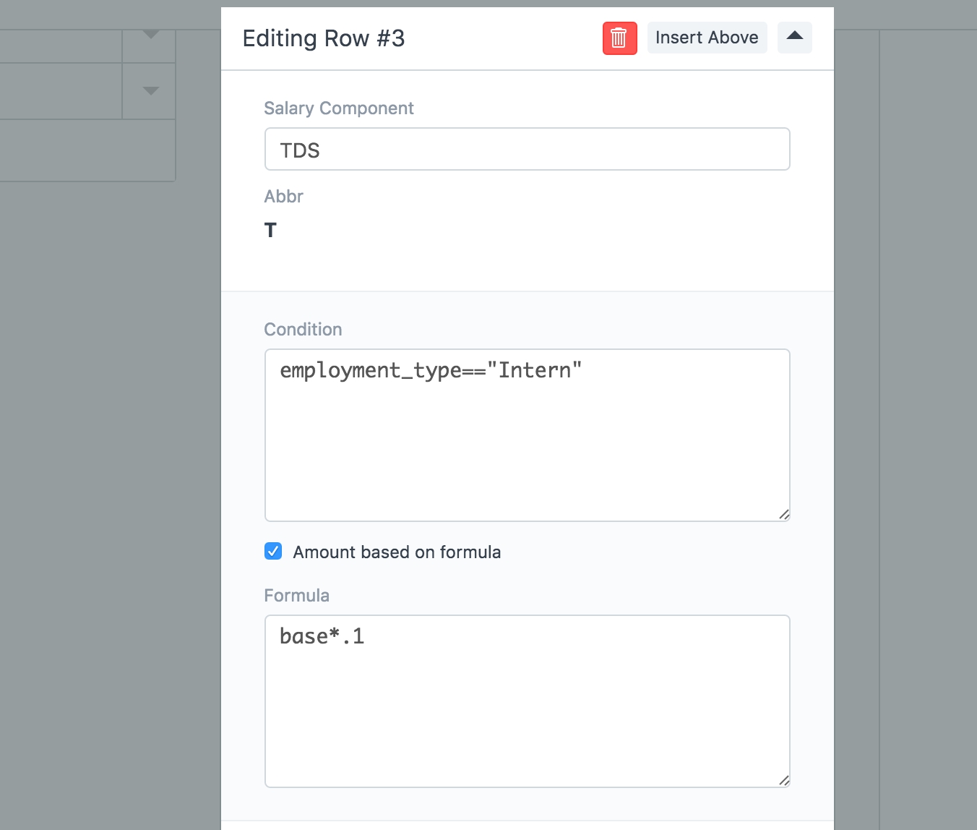Click the Abbr field label
The width and height of the screenshot is (977, 830).
[x=283, y=197]
